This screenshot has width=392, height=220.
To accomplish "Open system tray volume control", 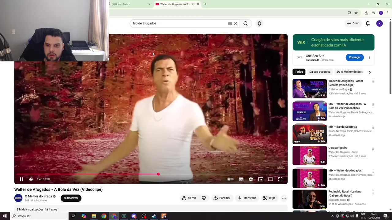I will (x=352, y=216).
